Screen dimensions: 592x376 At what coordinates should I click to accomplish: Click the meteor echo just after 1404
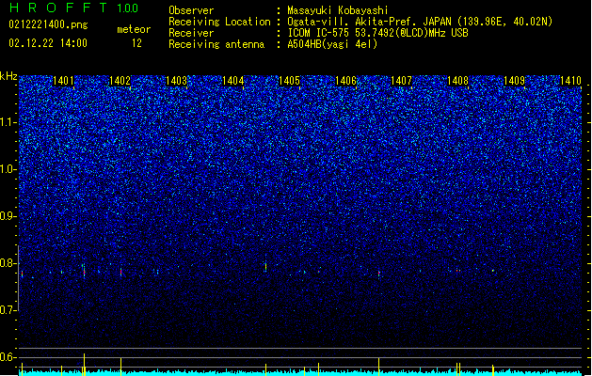[265, 266]
